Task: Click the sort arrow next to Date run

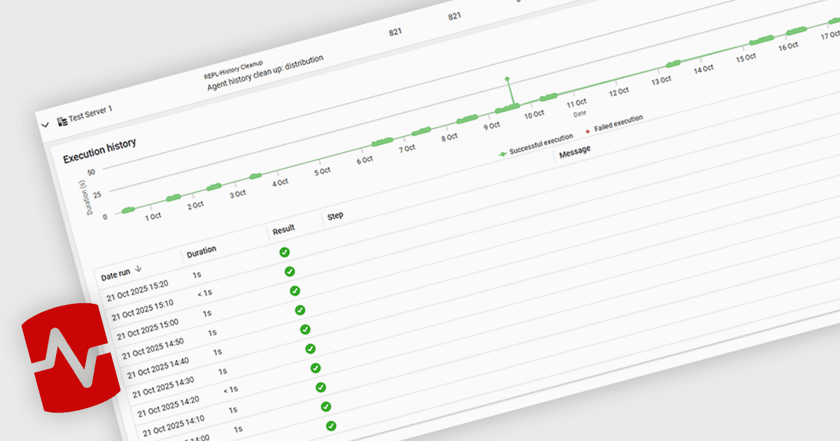Action: click(139, 267)
